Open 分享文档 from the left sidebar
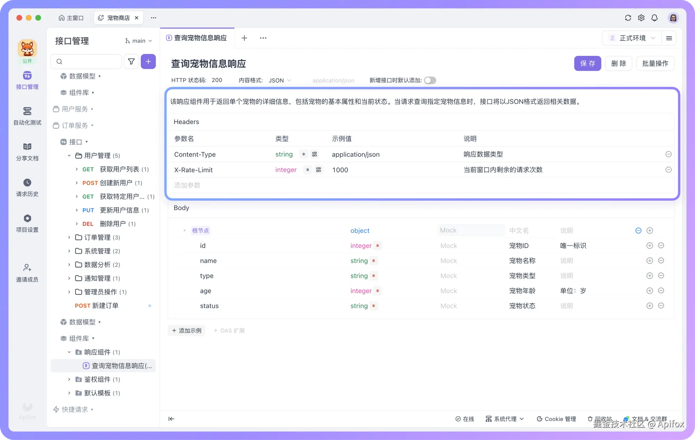This screenshot has height=440, width=695. click(27, 152)
